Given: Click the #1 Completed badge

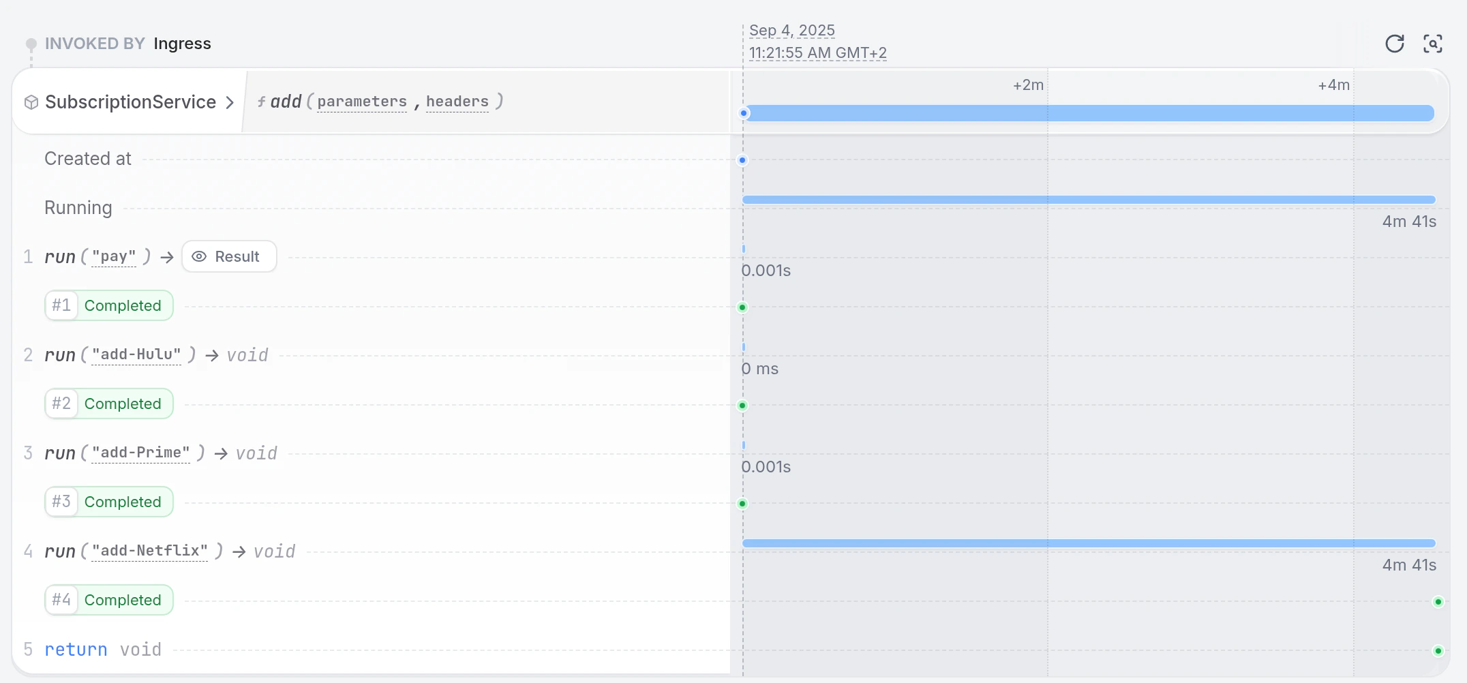Looking at the screenshot, I should pyautogui.click(x=109, y=305).
